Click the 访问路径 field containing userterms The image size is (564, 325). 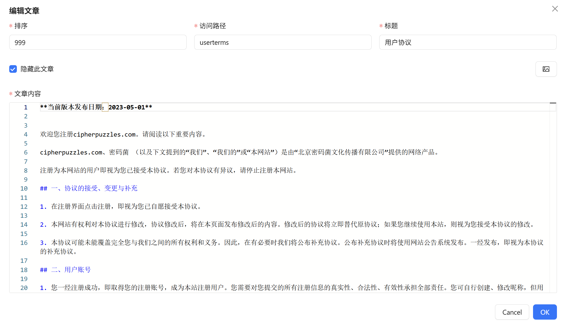coord(283,42)
